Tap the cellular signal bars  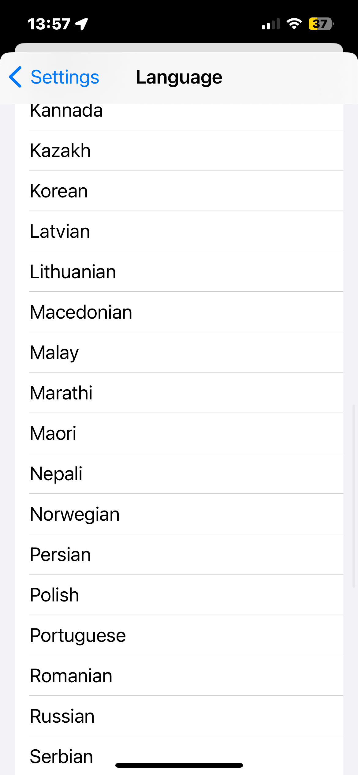271,24
